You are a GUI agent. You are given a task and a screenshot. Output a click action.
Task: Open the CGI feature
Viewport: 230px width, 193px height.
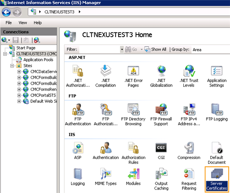click(161, 151)
